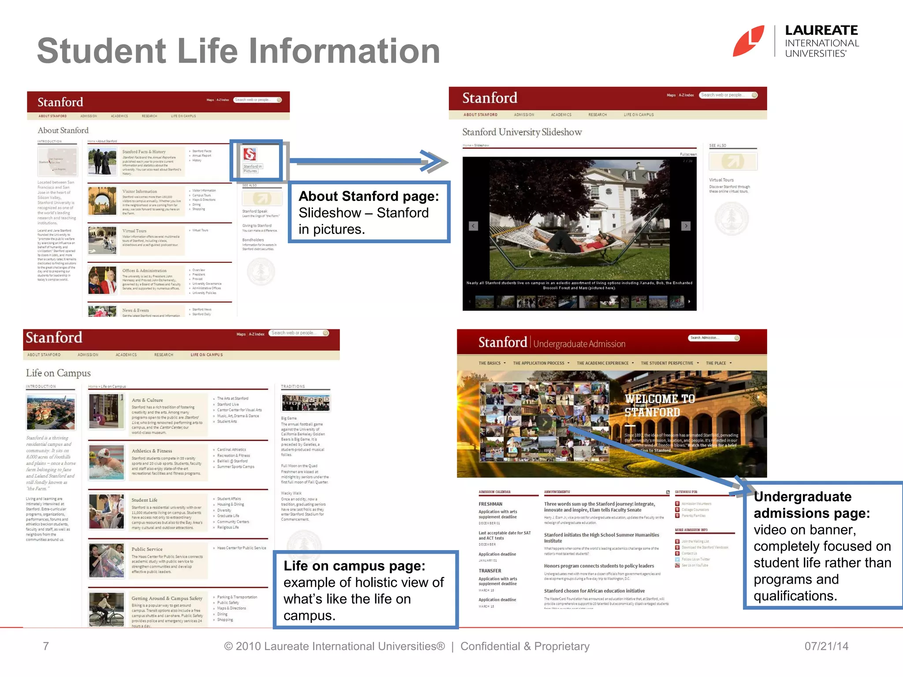Advance slideshow with right arrow button

tap(686, 226)
